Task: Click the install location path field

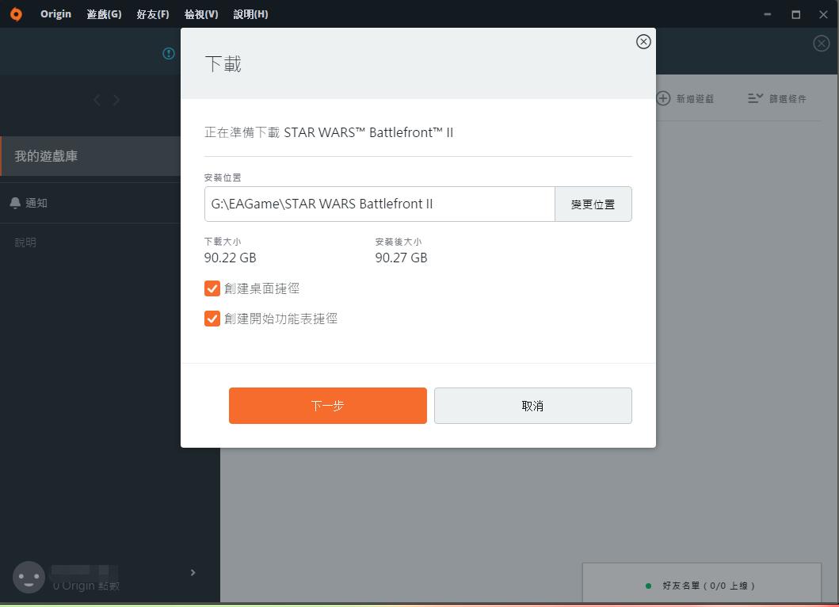Action: (379, 204)
